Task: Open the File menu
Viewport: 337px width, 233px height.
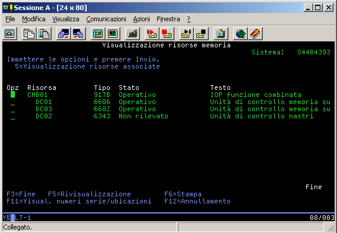Action: [x=10, y=19]
